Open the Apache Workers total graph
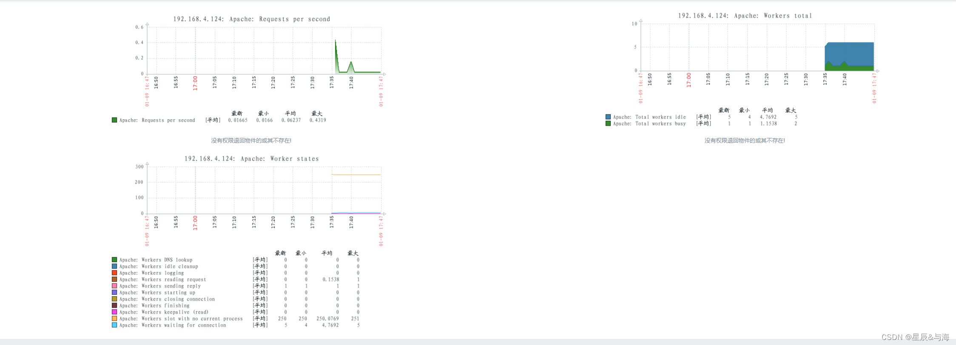This screenshot has height=345, width=956. pos(744,70)
